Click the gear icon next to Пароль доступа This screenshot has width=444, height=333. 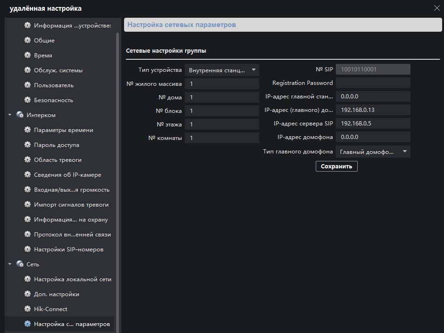pos(28,145)
